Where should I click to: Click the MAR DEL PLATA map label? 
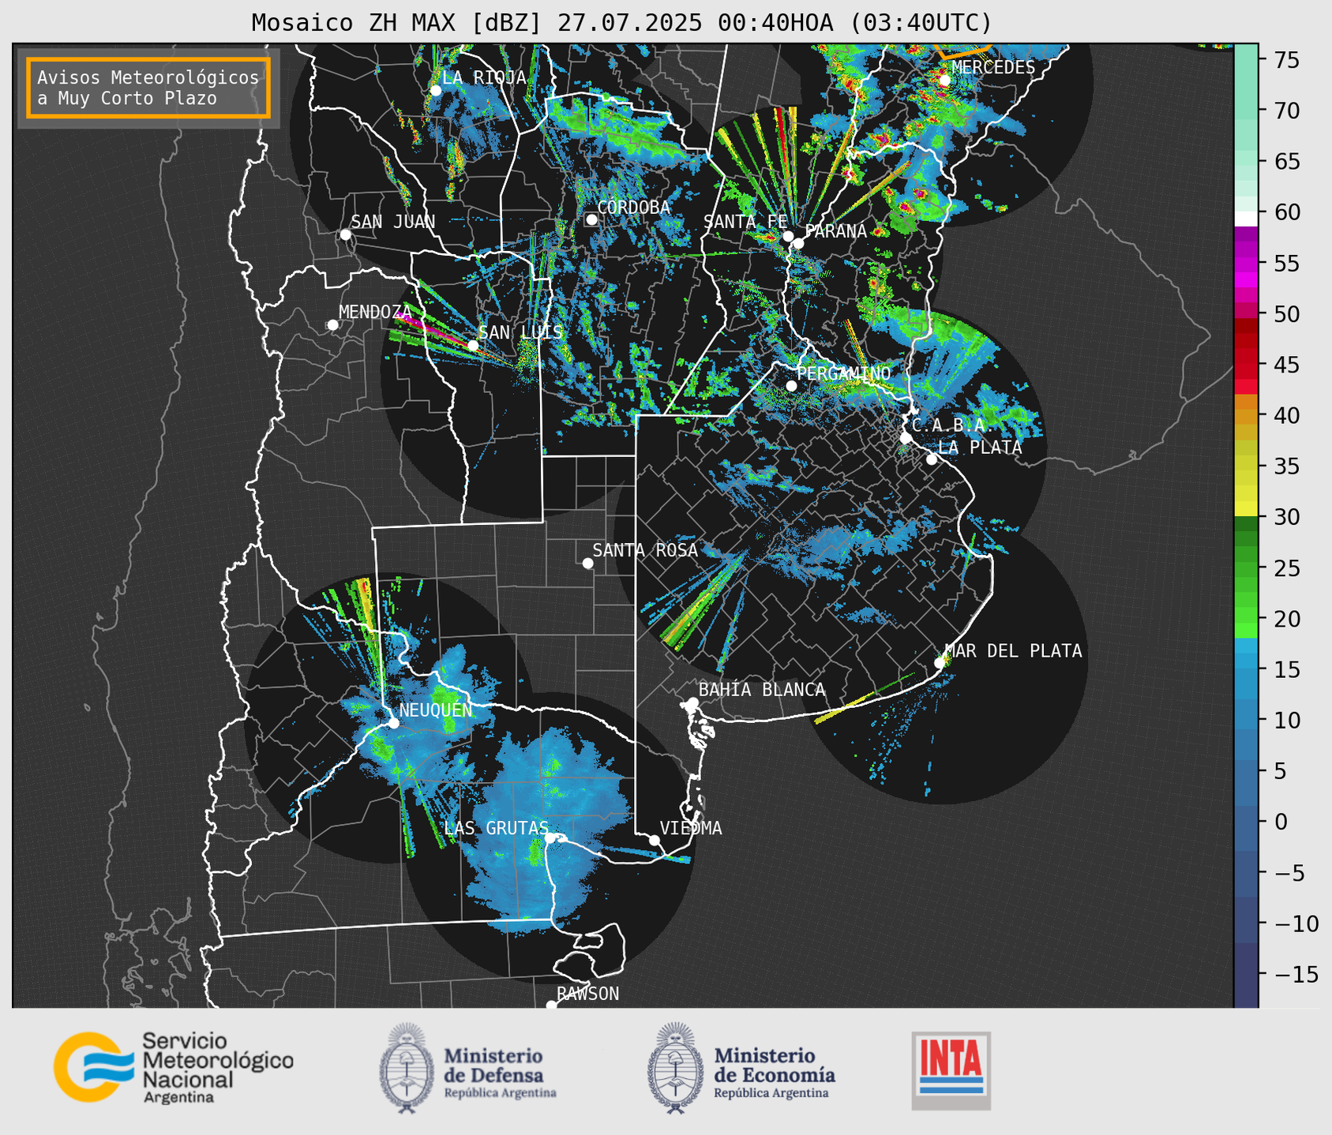[1014, 651]
